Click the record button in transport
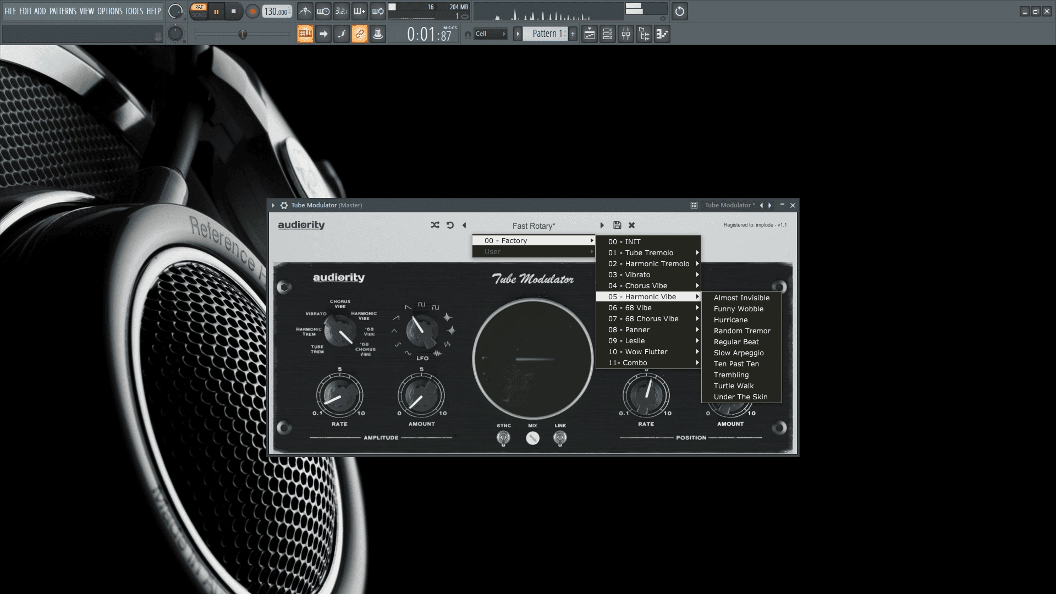1056x594 pixels. [252, 12]
